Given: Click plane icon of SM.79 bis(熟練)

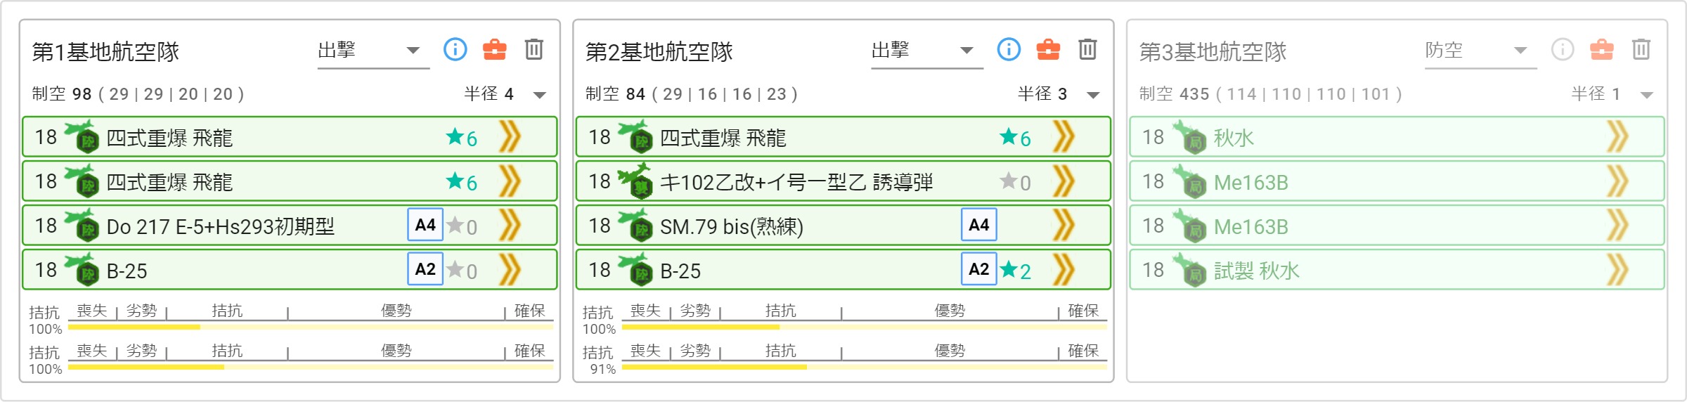Looking at the screenshot, I should [635, 225].
